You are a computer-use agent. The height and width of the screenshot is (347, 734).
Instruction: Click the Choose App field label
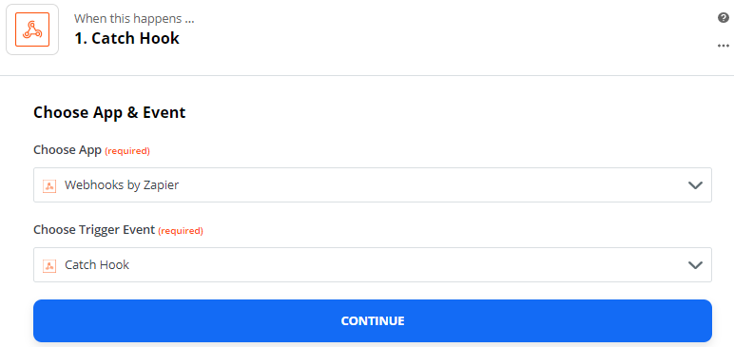[68, 150]
